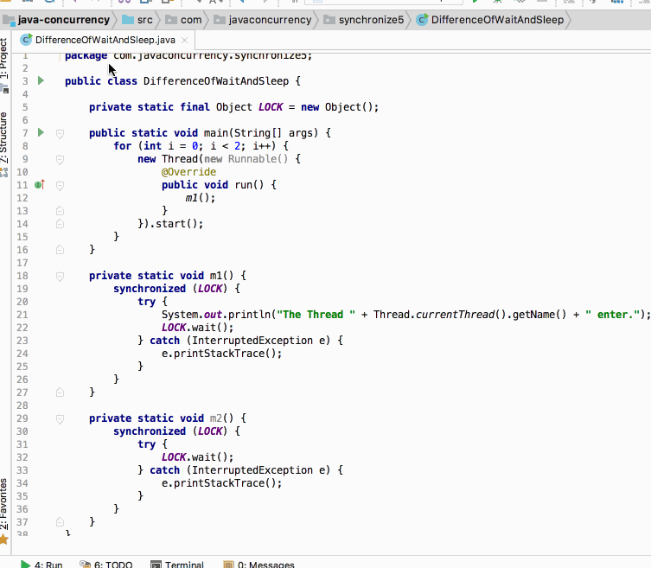Click 'LOCK.wait();' on line 32
The height and width of the screenshot is (568, 651).
(198, 457)
